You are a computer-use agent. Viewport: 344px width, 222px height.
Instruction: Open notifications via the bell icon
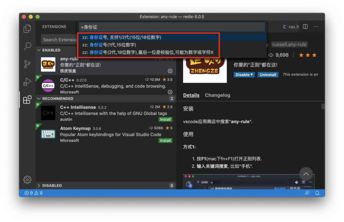pos(317,193)
